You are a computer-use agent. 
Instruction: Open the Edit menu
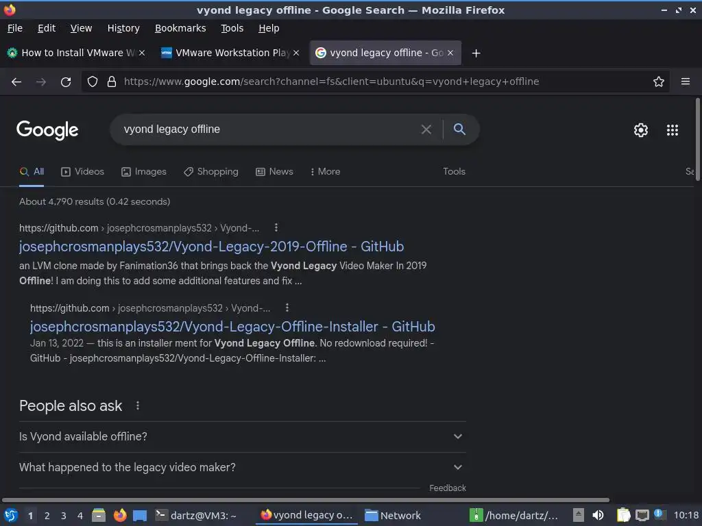47,28
